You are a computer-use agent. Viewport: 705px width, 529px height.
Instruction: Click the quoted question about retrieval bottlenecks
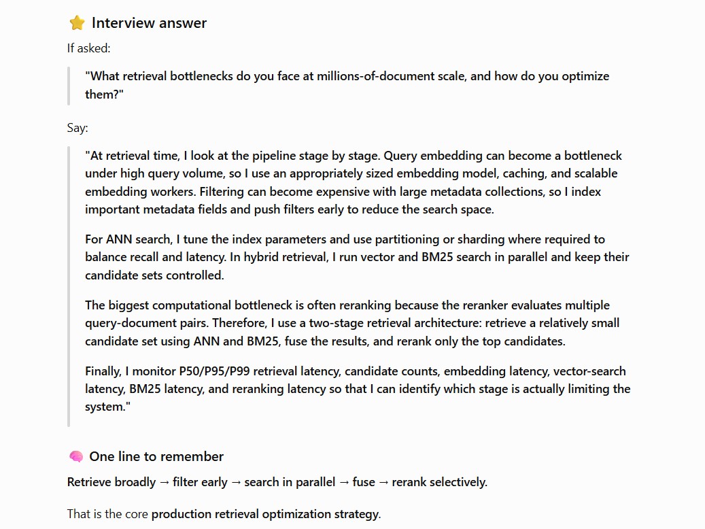click(x=347, y=85)
